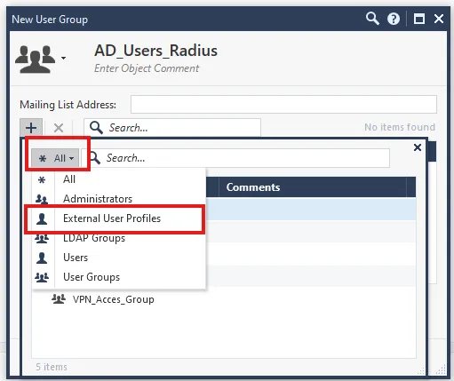Click the Comments column header
The width and height of the screenshot is (454, 381).
click(x=313, y=187)
